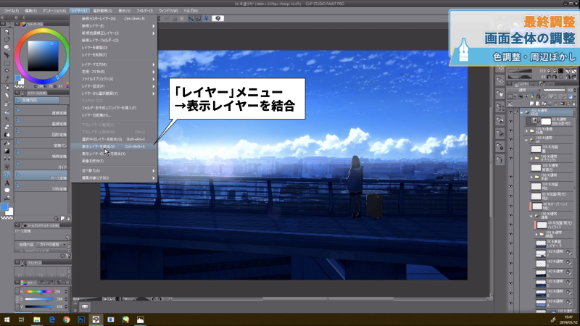Expand the 手前 layer folder
Image resolution: width=580 pixels, height=326 pixels.
tap(532, 177)
